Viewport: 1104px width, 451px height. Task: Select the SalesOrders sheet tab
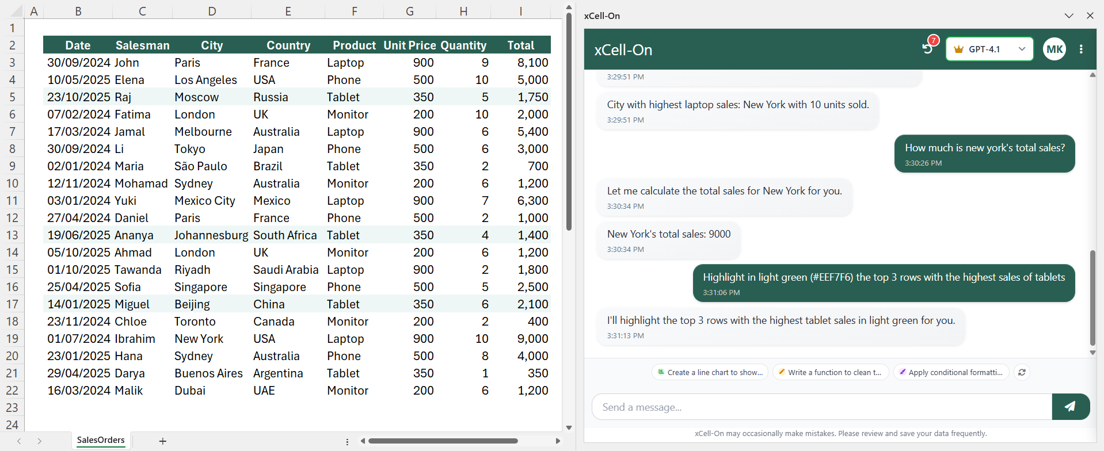pyautogui.click(x=101, y=440)
